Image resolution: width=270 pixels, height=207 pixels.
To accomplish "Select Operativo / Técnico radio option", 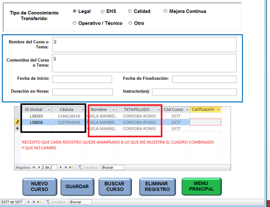I will (75, 23).
